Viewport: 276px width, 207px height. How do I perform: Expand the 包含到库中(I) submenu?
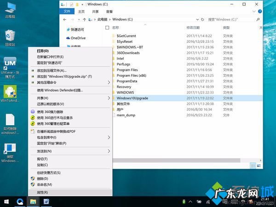click(109, 137)
